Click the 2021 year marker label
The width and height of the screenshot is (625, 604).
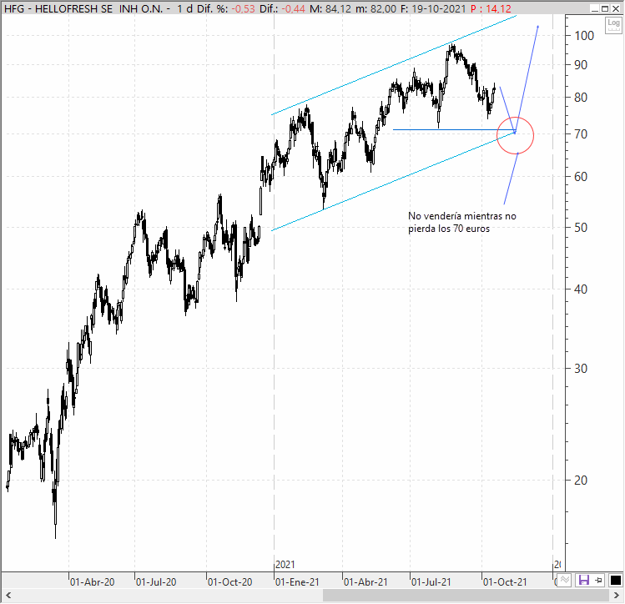click(285, 565)
